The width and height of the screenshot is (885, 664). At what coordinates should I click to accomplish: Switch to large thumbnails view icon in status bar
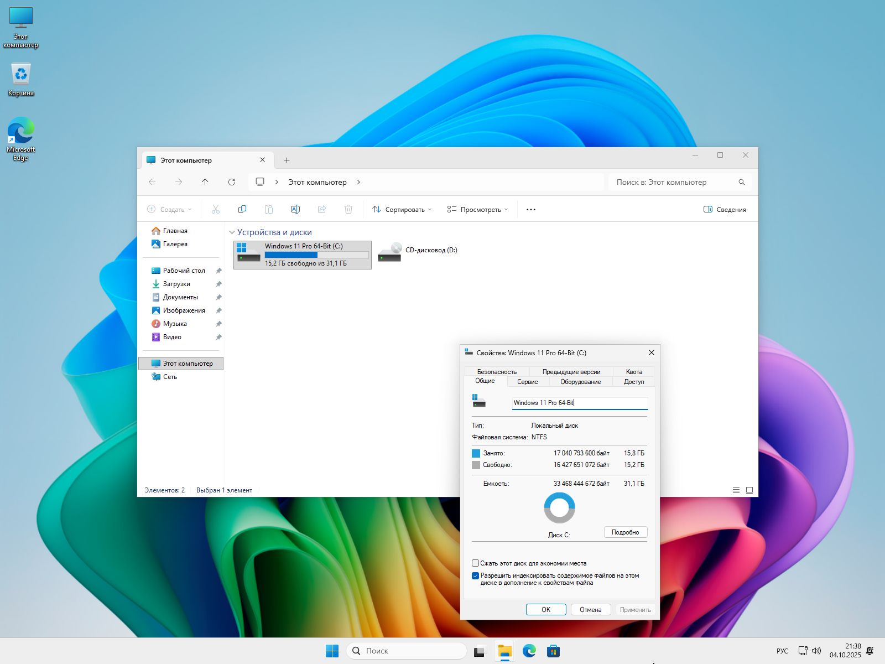[x=749, y=490]
